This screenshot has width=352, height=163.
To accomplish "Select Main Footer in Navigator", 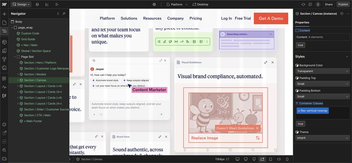I will pyautogui.click(x=33, y=121).
